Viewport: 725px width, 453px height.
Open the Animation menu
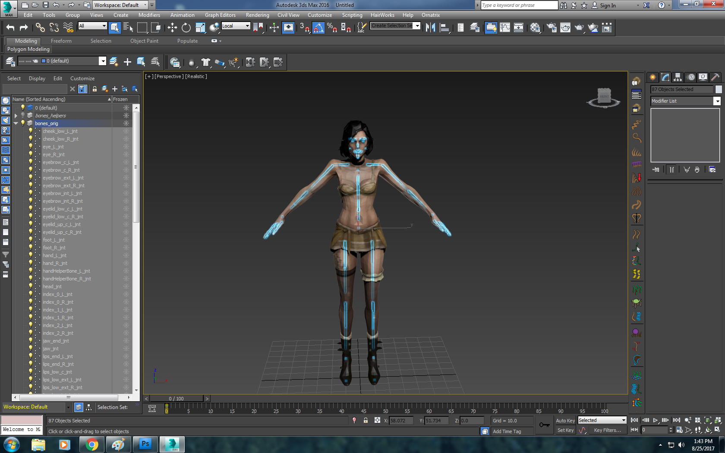pos(182,15)
